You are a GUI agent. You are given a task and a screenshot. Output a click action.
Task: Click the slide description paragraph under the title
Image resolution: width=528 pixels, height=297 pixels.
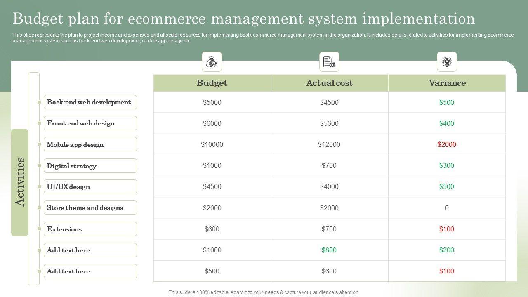tap(263, 38)
